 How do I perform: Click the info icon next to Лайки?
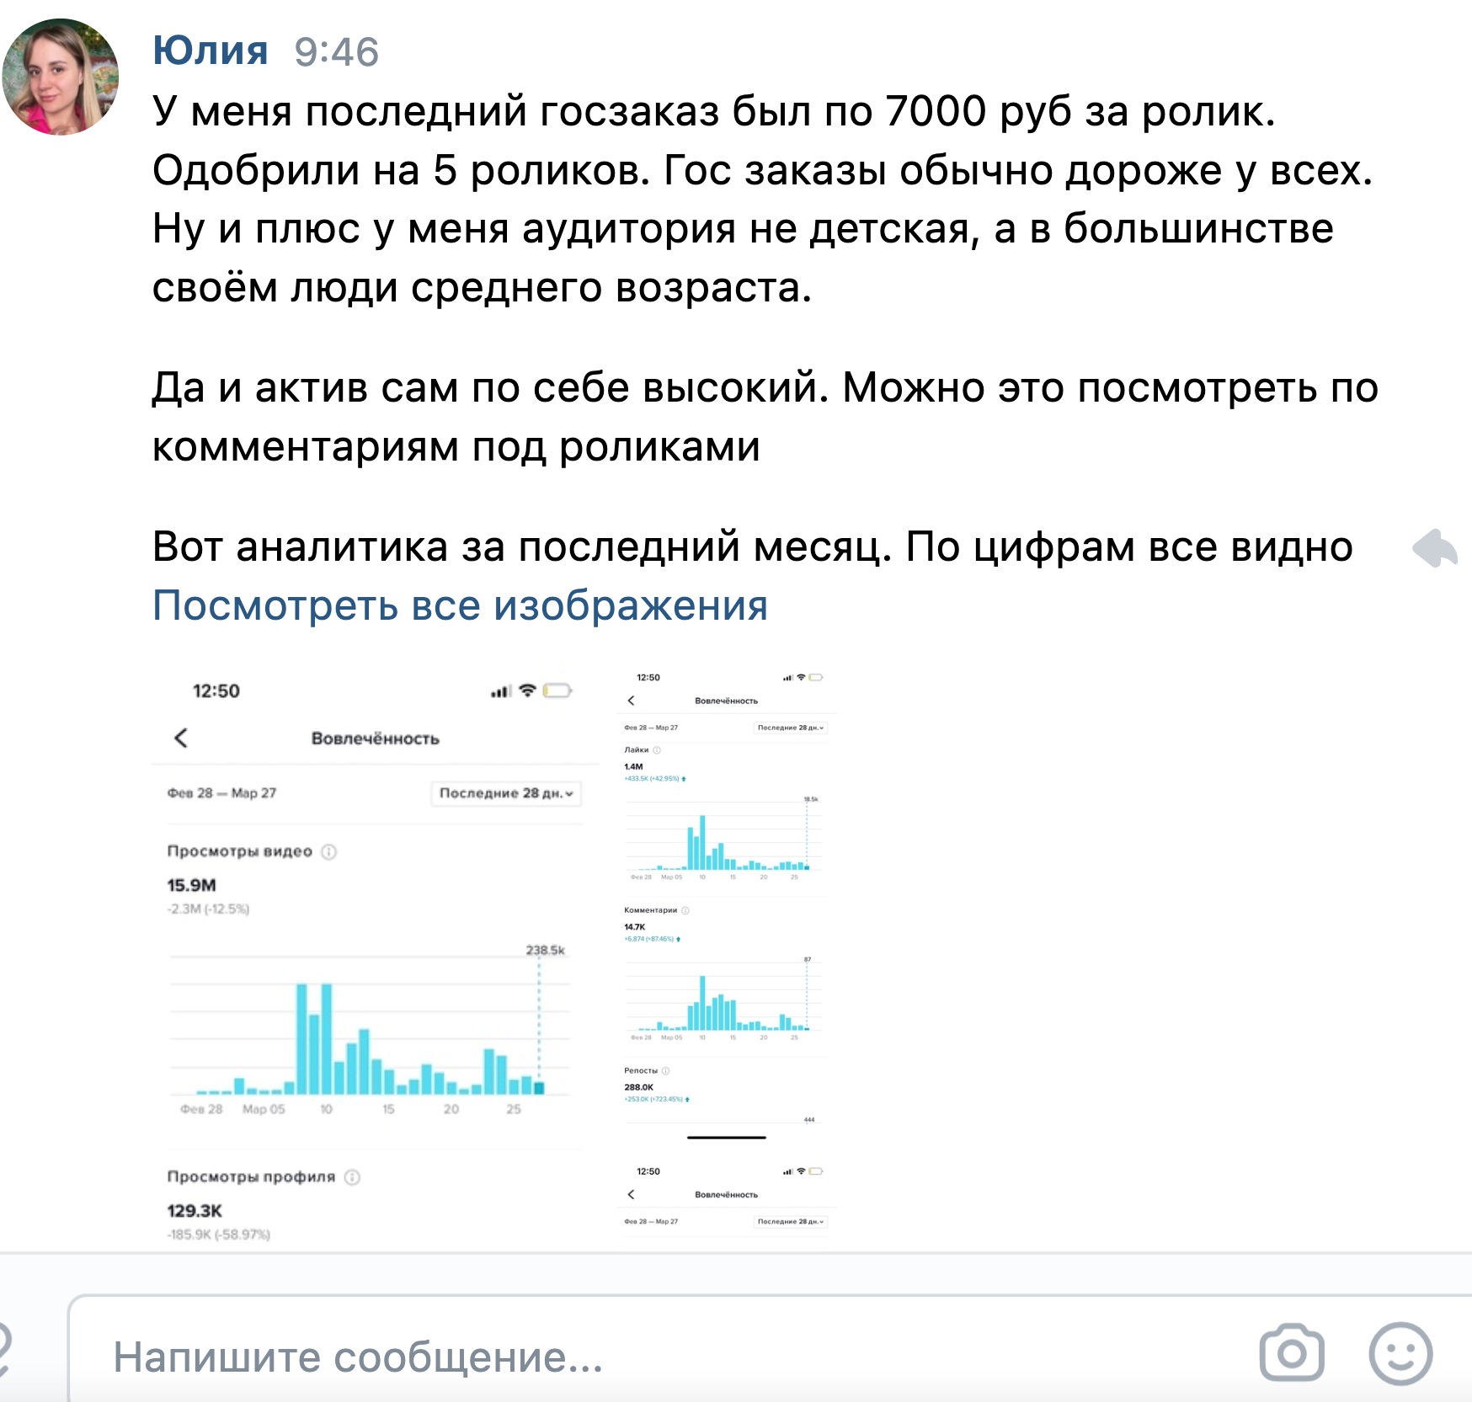pyautogui.click(x=655, y=749)
